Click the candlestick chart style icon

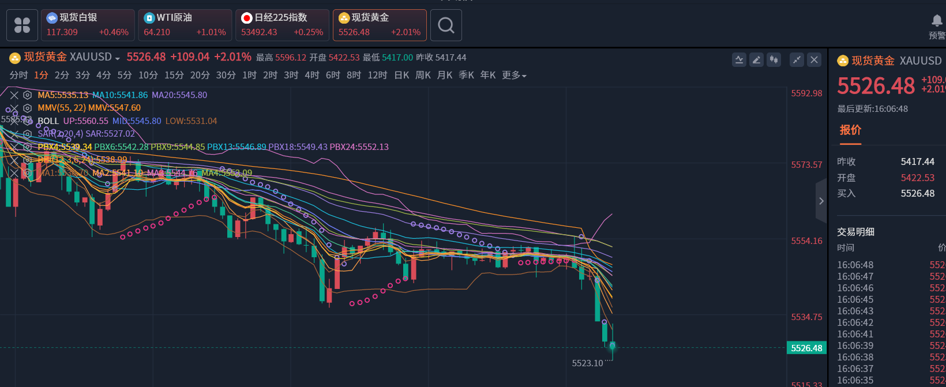774,59
